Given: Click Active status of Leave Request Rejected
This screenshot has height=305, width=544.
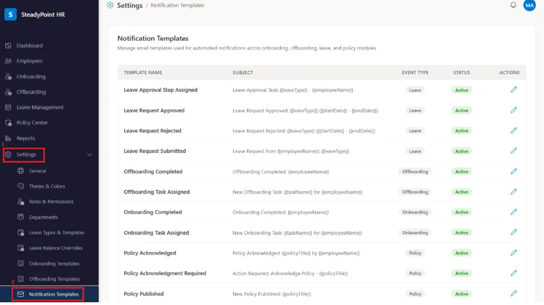Looking at the screenshot, I should (x=461, y=131).
